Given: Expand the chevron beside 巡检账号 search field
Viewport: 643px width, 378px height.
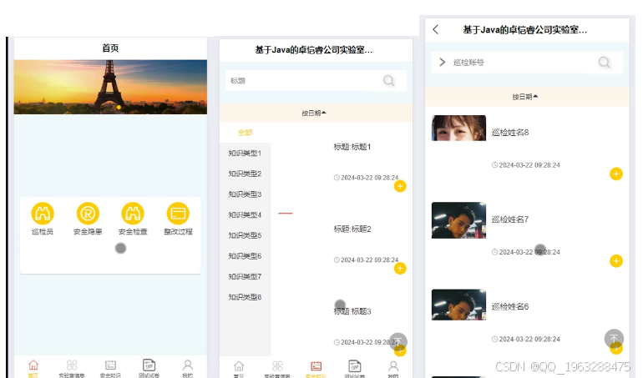Looking at the screenshot, I should pos(443,62).
